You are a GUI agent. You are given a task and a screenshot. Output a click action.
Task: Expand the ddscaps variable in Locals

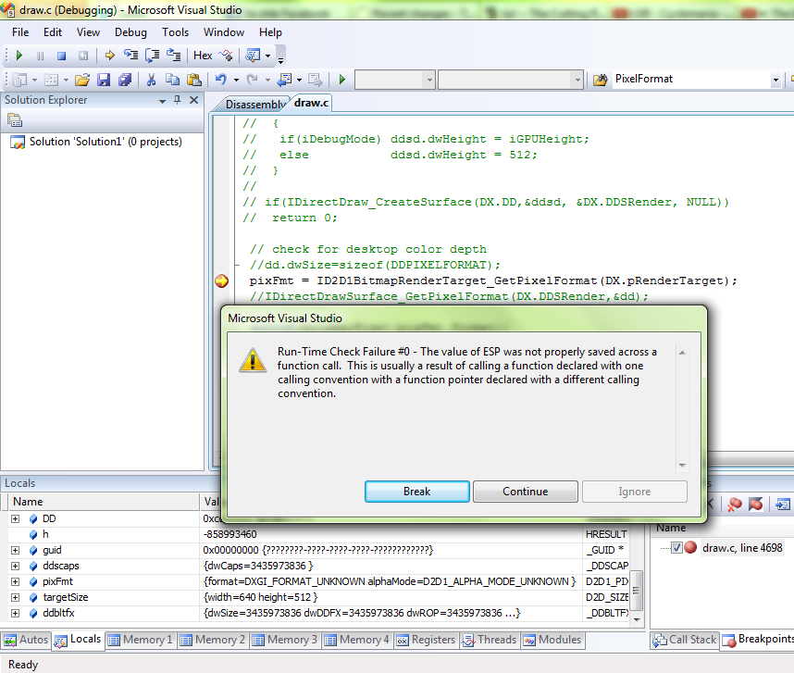(x=15, y=566)
